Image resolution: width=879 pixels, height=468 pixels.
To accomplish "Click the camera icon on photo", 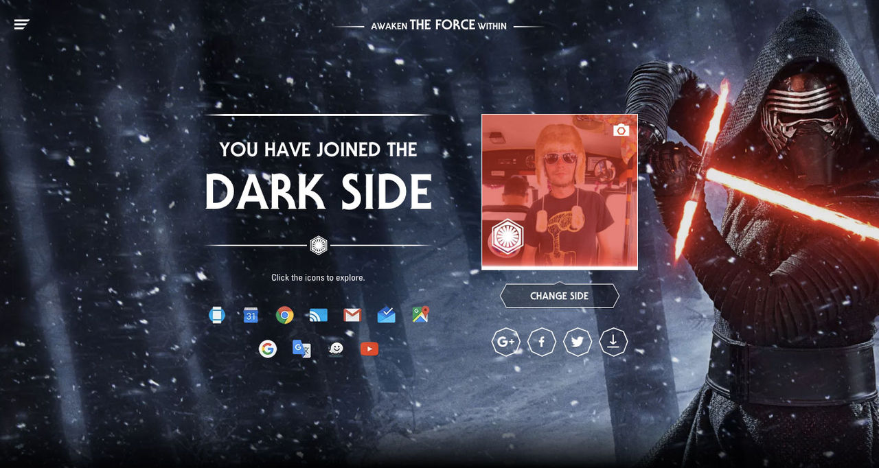I will 621,130.
